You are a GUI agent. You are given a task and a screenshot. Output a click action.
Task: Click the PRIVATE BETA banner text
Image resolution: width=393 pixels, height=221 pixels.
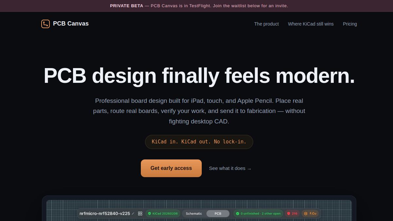(x=199, y=6)
